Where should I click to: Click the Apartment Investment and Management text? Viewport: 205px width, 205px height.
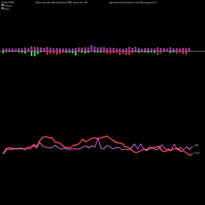(133, 2)
